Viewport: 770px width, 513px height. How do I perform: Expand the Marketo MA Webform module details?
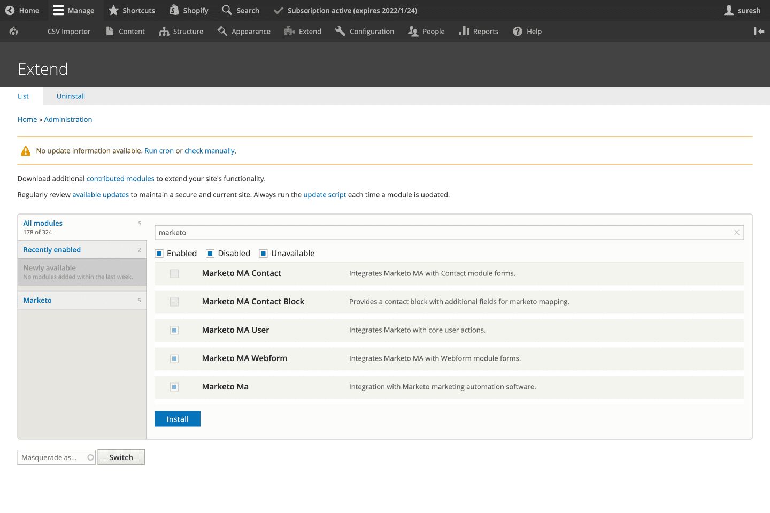244,358
